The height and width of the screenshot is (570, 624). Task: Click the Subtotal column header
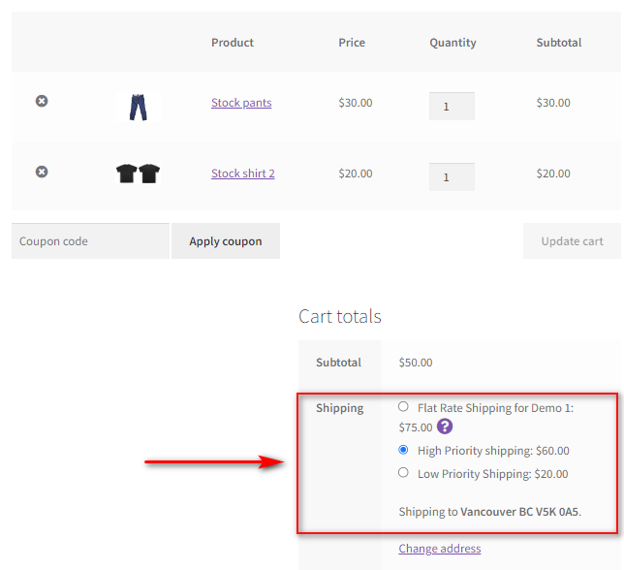coord(559,43)
